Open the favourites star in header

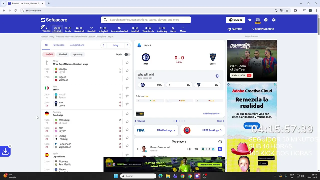tap(250, 20)
